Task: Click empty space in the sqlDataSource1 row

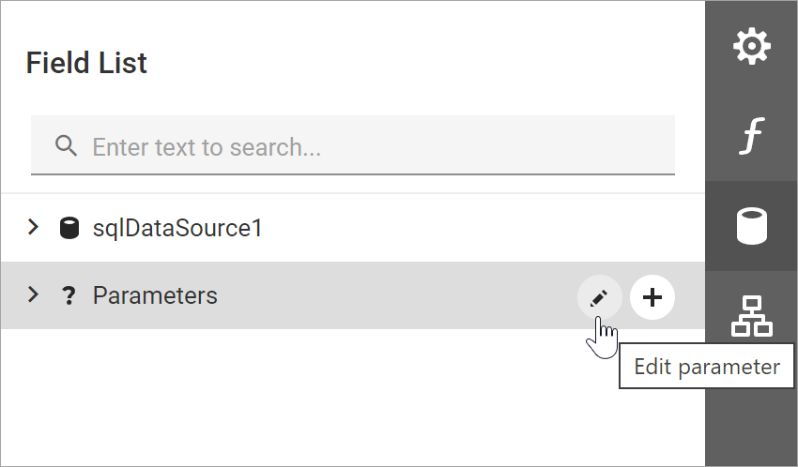Action: 469,228
